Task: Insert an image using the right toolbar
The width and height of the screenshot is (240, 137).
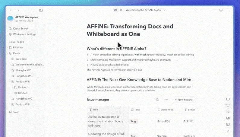Action: [228, 118]
